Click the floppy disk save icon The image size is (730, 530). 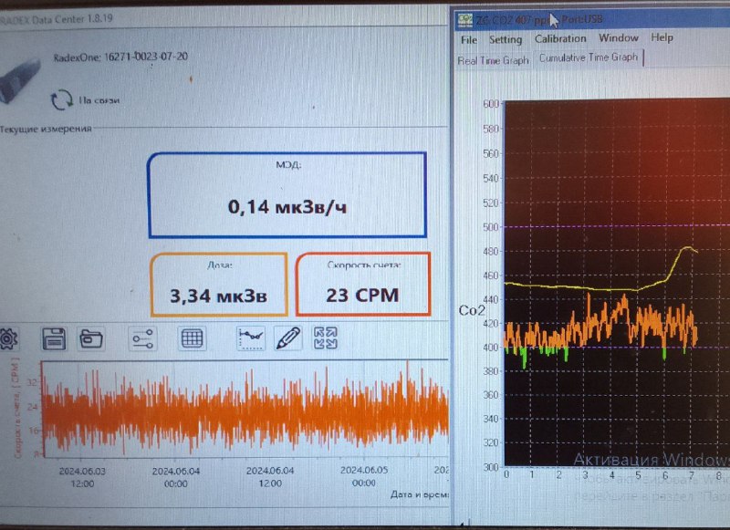click(54, 338)
